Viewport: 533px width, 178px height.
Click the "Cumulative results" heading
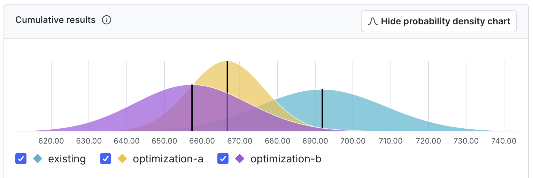(x=55, y=20)
